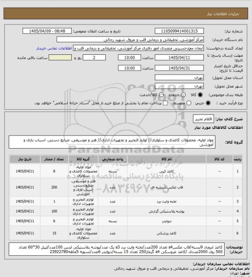Viewport: 252px width, 277px height.
Task: Click the delivery city field تهران
Action: click(x=179, y=86)
